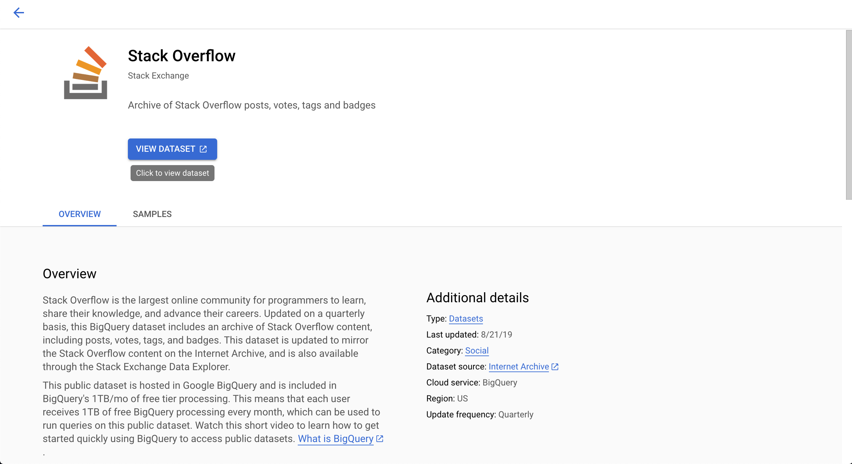The height and width of the screenshot is (464, 852).
Task: Click the 'Archive of Stack Overflow posts' description
Action: click(251, 105)
